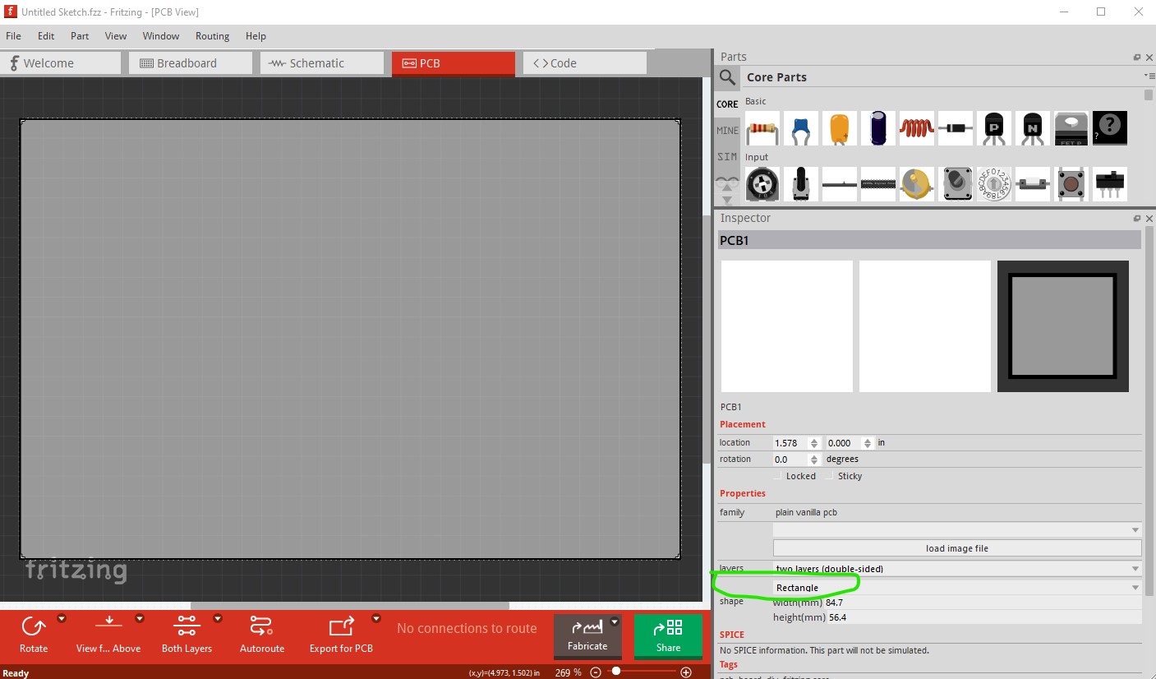Select the resistor part in Core Parts
Viewport: 1156px width, 679px height.
pyautogui.click(x=762, y=129)
